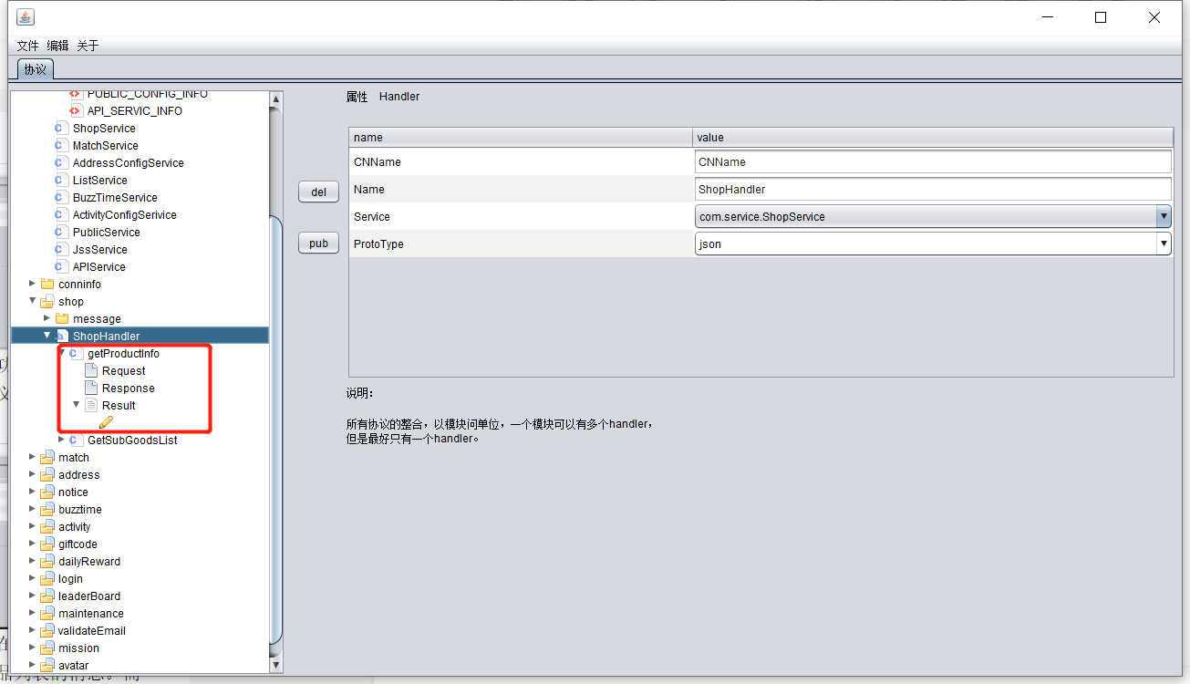Viewport: 1190px width, 684px height.
Task: Click the pencil edit icon under Result
Action: coord(106,422)
